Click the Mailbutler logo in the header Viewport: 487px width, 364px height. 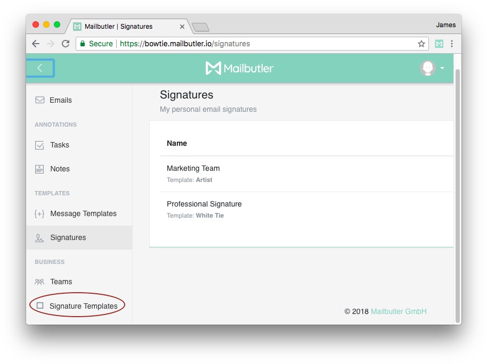[x=239, y=68]
